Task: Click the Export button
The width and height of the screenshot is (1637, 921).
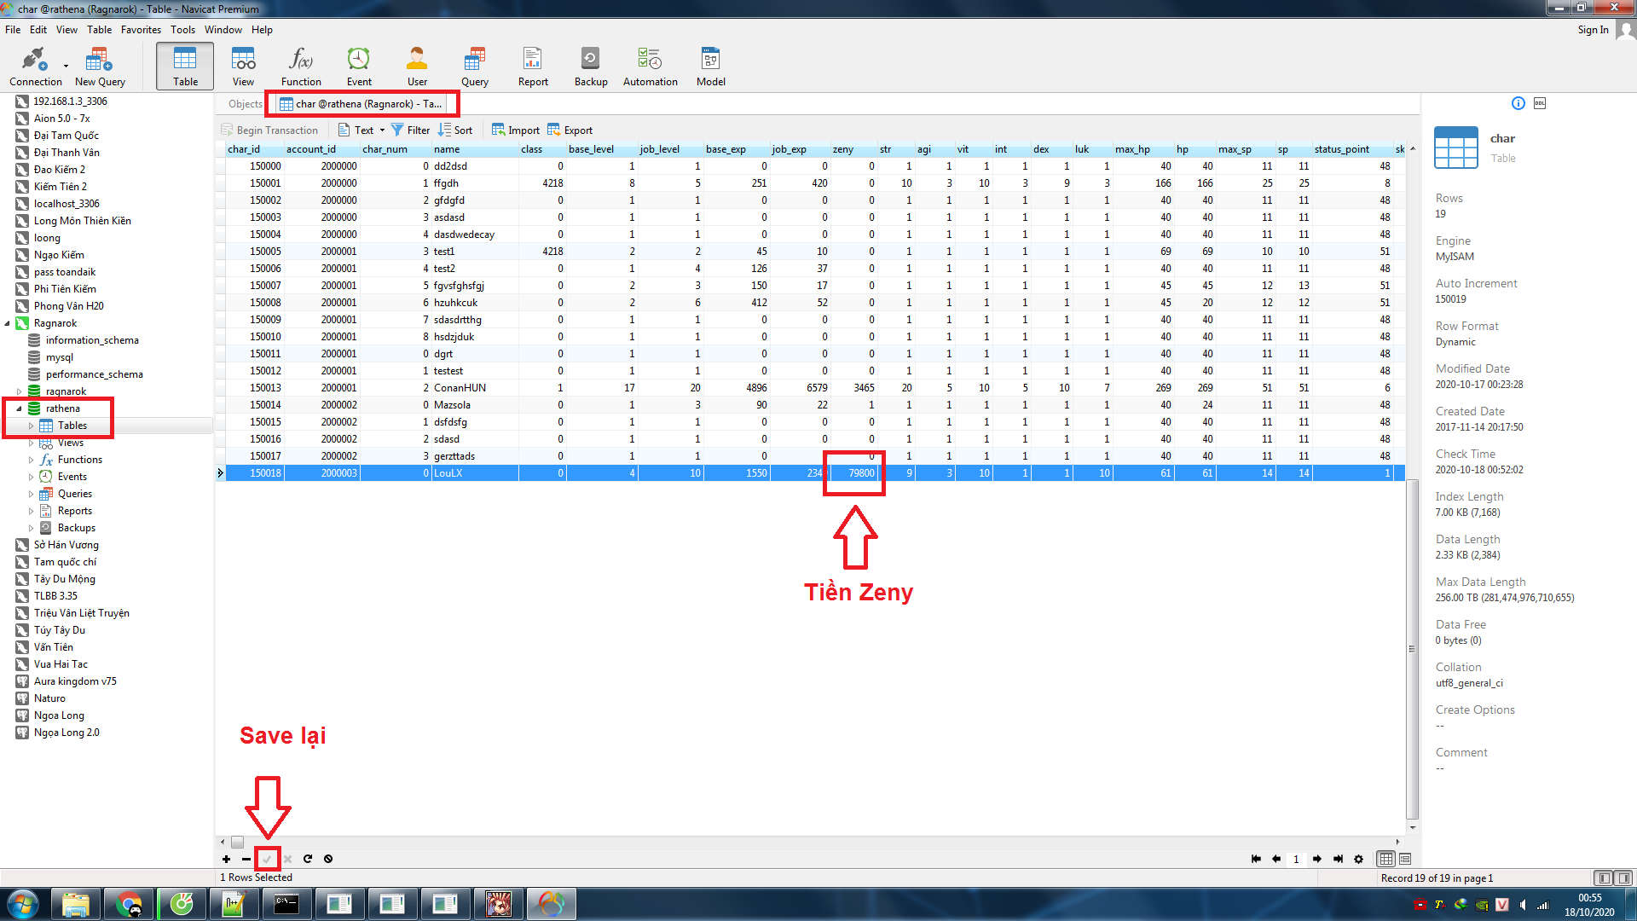Action: pyautogui.click(x=570, y=130)
